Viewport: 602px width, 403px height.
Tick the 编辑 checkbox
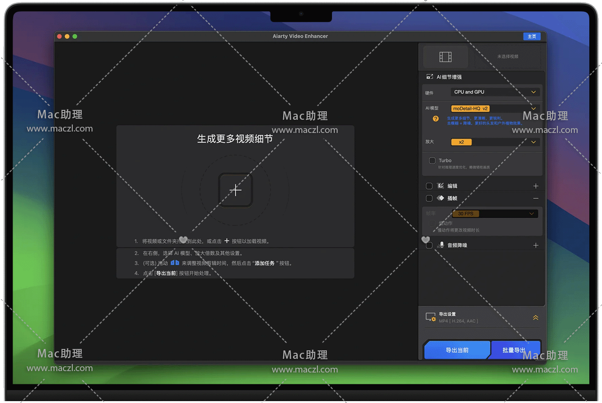429,186
